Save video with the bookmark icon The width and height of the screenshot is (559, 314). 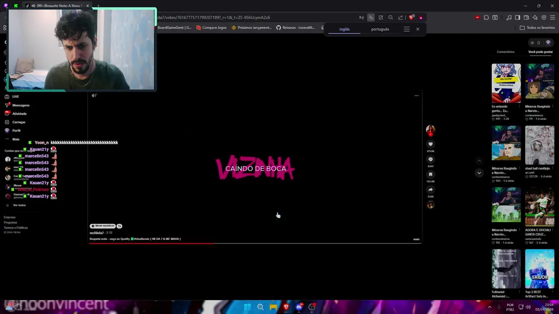[x=430, y=174]
